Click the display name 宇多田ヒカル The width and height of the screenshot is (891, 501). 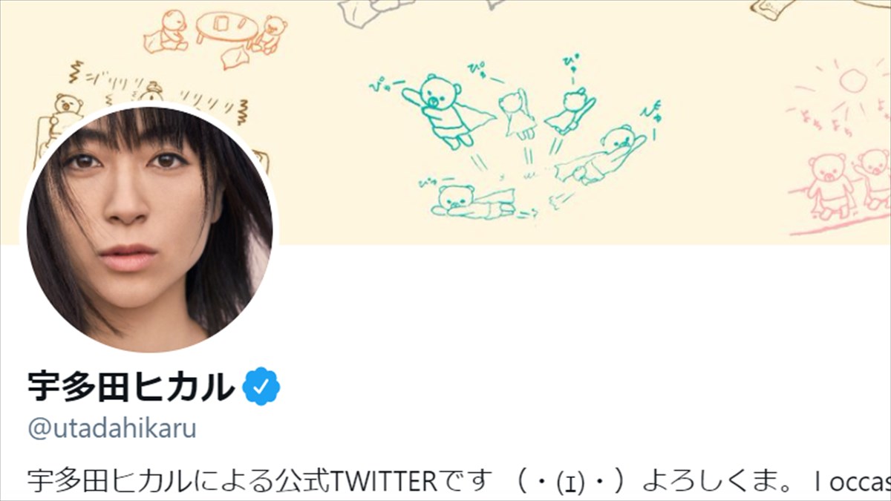point(131,385)
